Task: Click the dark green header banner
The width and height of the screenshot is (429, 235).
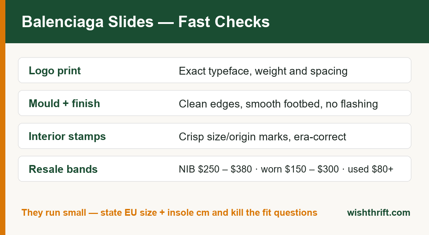Action: tap(217, 21)
